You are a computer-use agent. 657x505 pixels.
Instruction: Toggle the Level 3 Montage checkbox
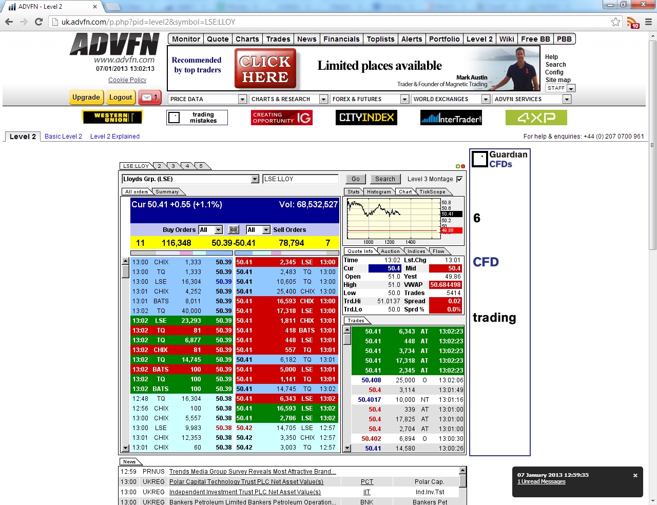(x=459, y=179)
